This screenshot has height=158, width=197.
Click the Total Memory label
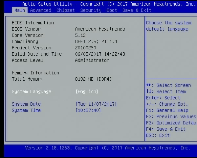(x=28, y=79)
